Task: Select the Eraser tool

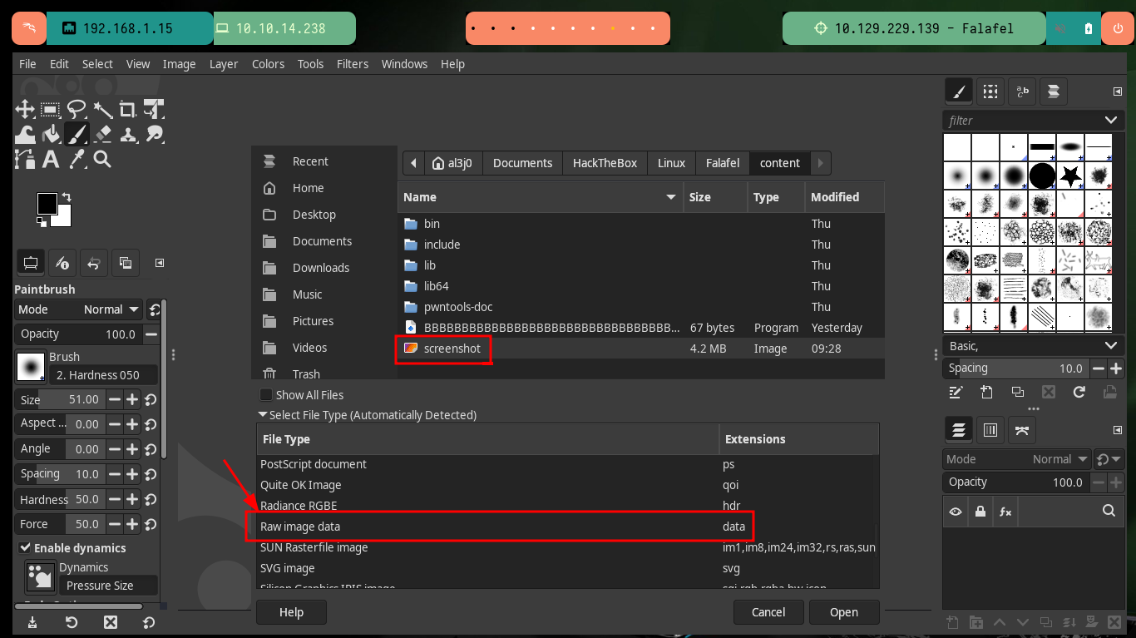Action: click(x=102, y=134)
